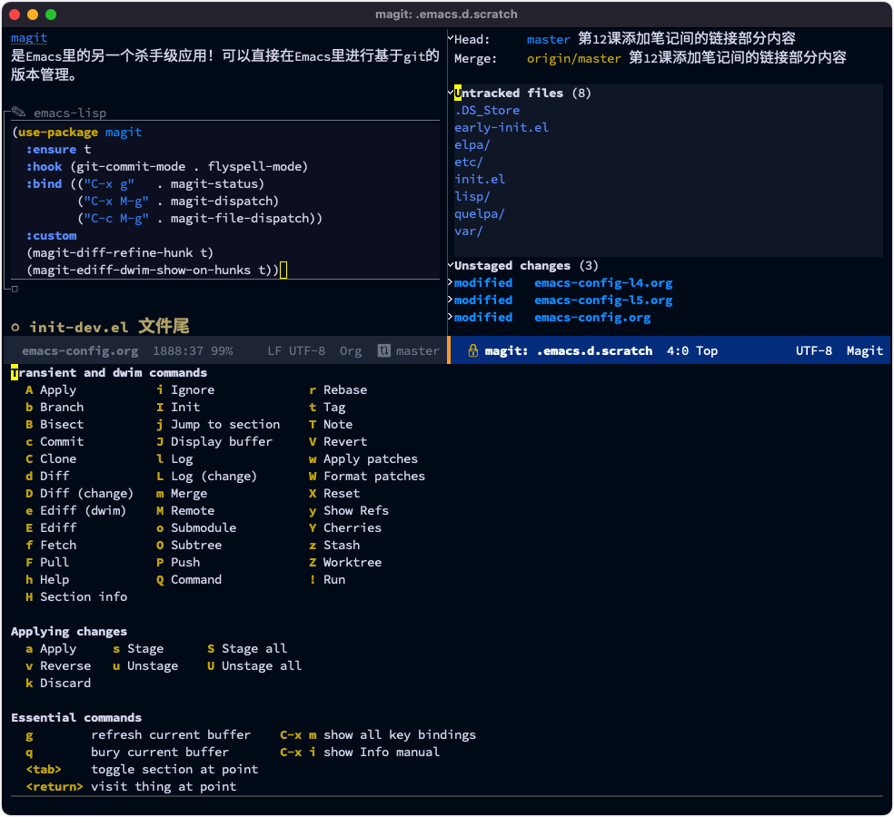The width and height of the screenshot is (894, 817).
Task: Click the git branch icon beside master
Action: [x=384, y=351]
